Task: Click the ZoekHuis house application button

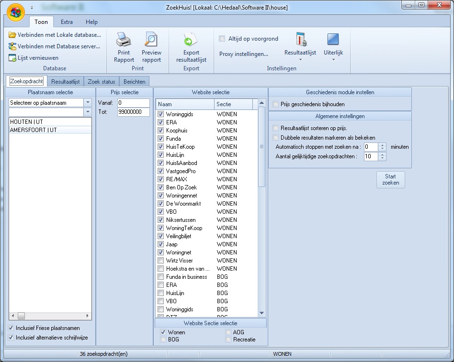Action: (x=16, y=11)
